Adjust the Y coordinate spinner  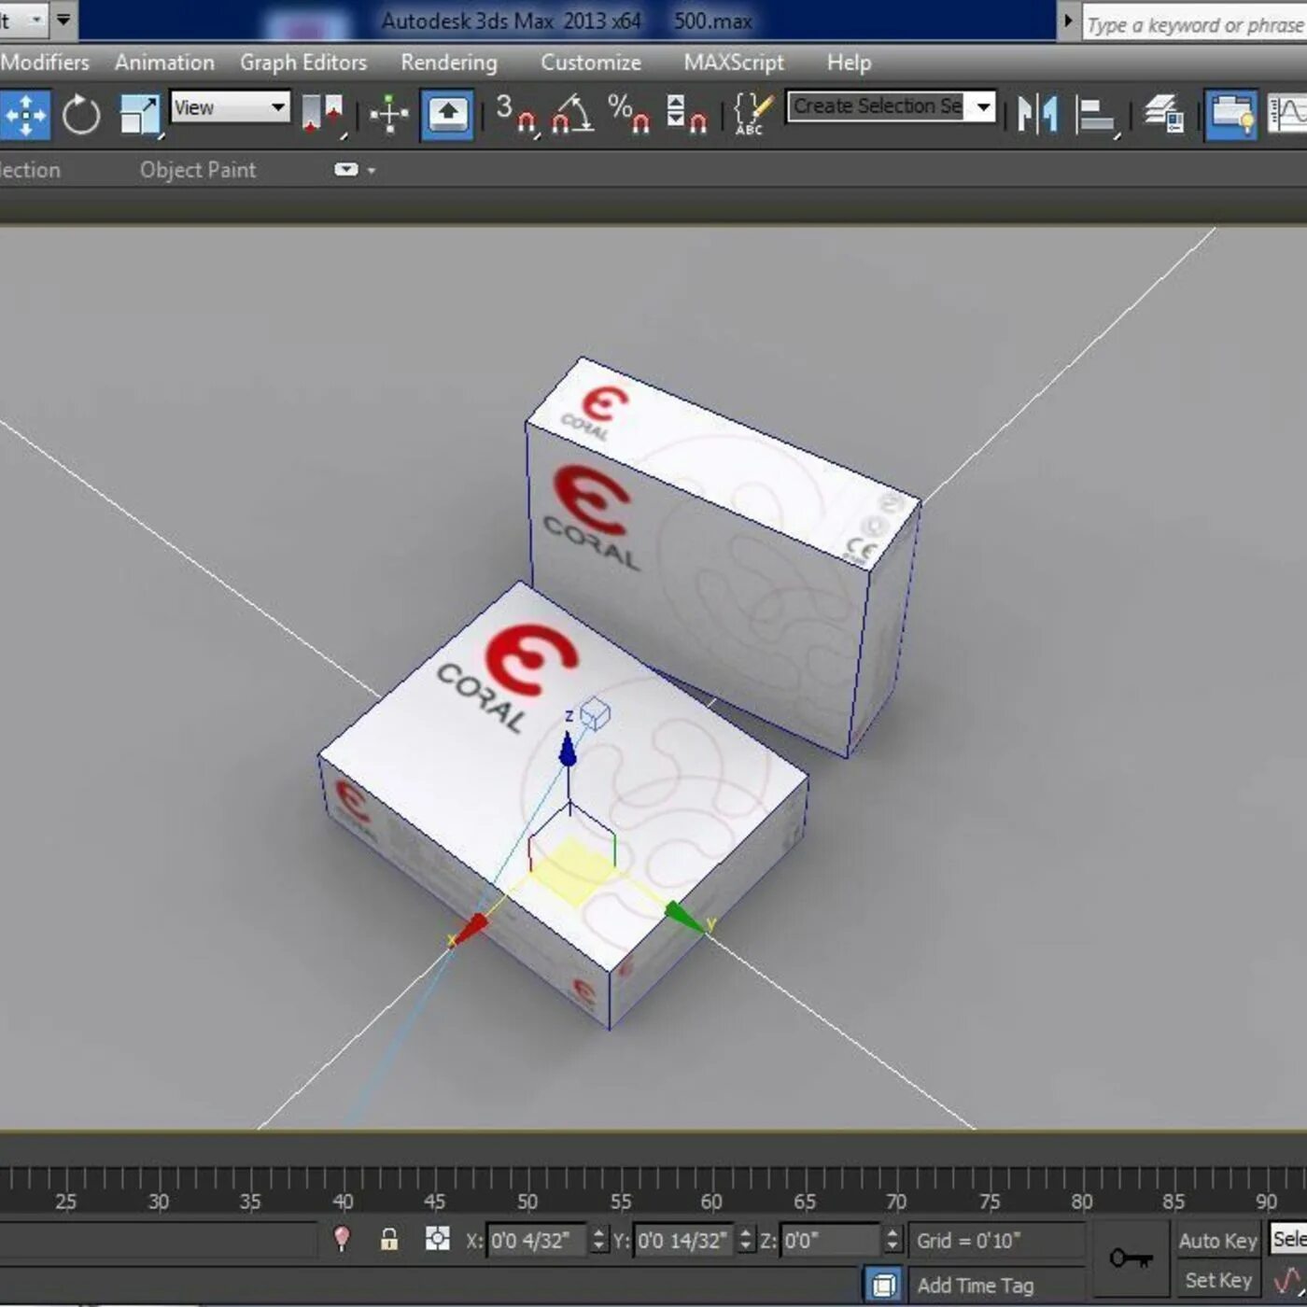[745, 1241]
